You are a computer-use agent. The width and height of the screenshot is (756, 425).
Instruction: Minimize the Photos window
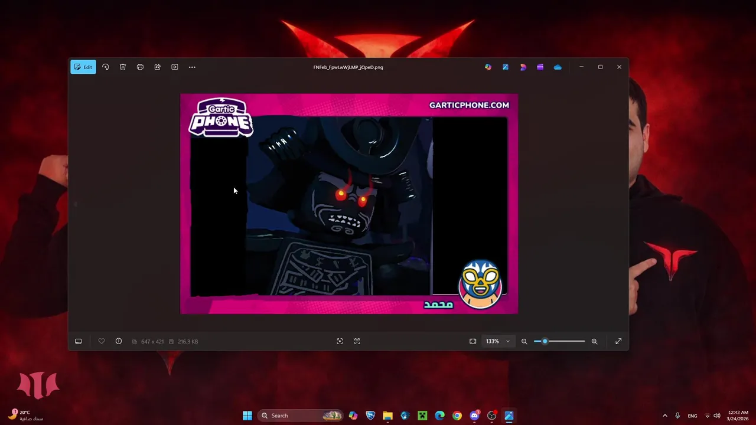coord(581,67)
